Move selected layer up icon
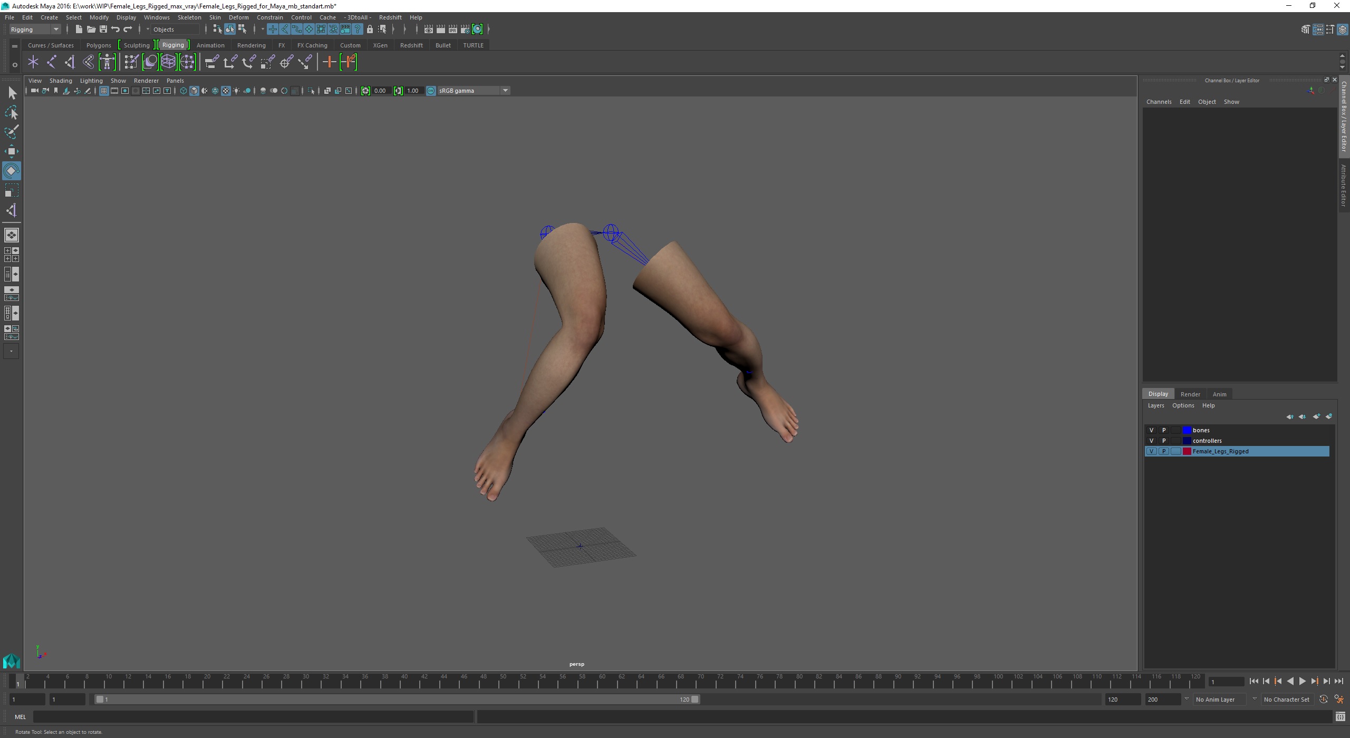1350x738 pixels. 1290,416
